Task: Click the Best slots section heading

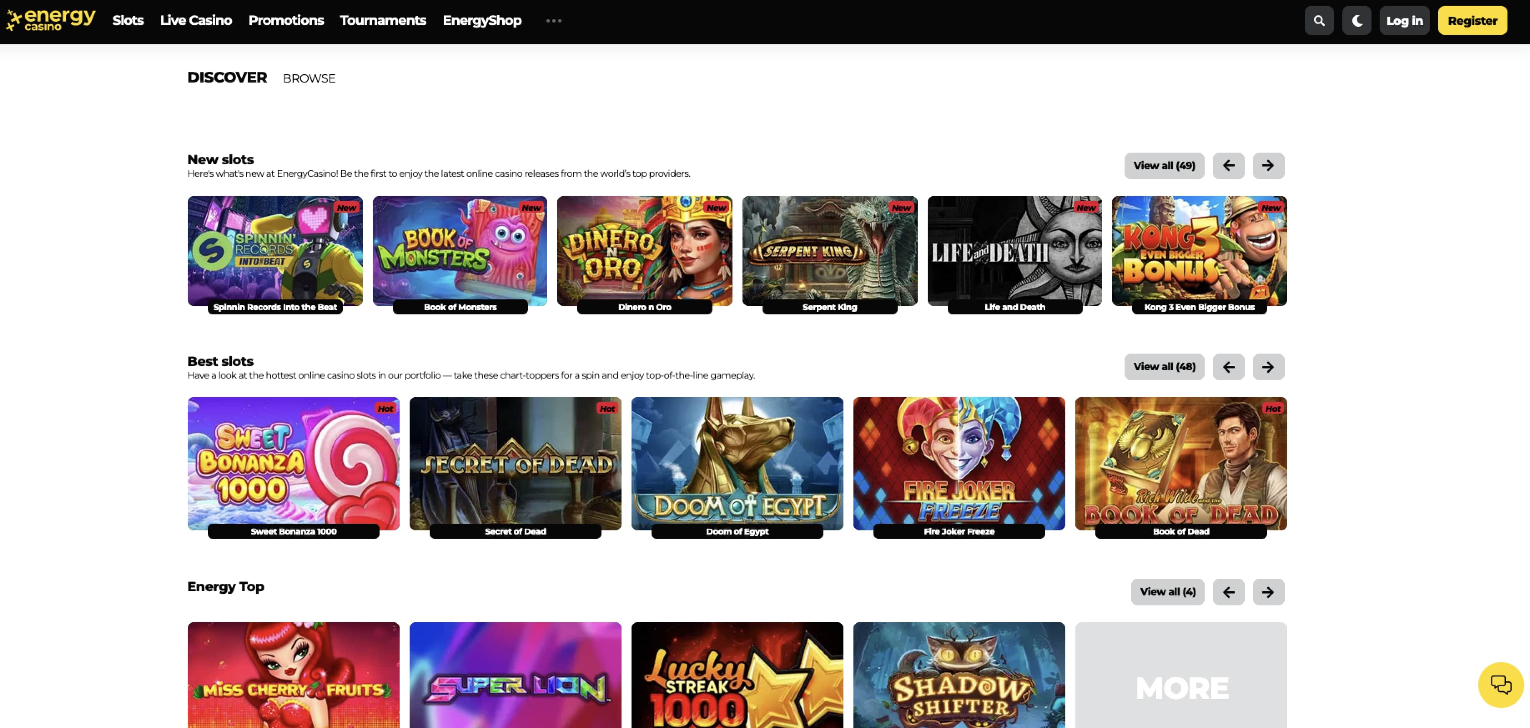Action: pos(220,361)
